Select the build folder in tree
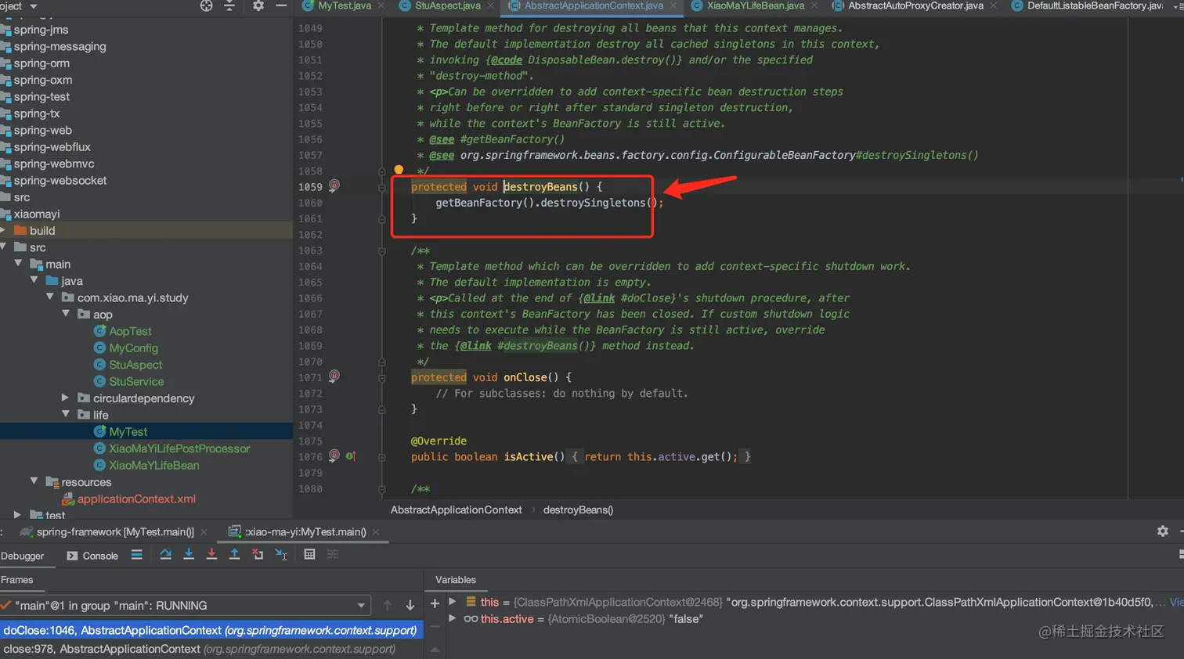 pyautogui.click(x=42, y=230)
